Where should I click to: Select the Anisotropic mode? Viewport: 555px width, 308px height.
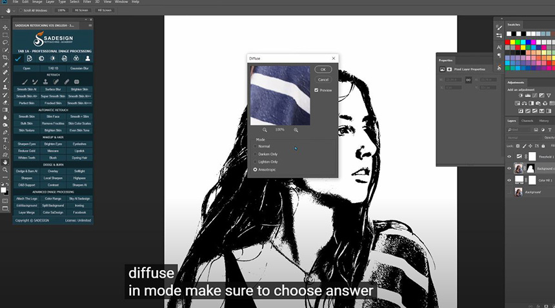(255, 169)
